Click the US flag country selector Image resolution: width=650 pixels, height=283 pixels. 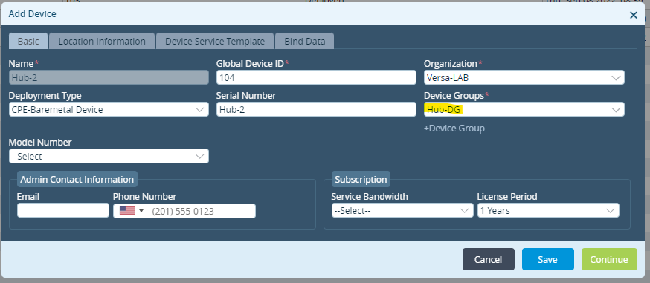[x=127, y=211]
